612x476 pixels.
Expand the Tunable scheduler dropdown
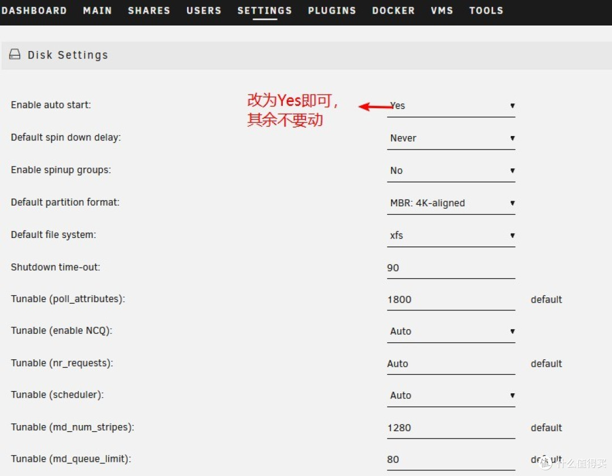(451, 396)
